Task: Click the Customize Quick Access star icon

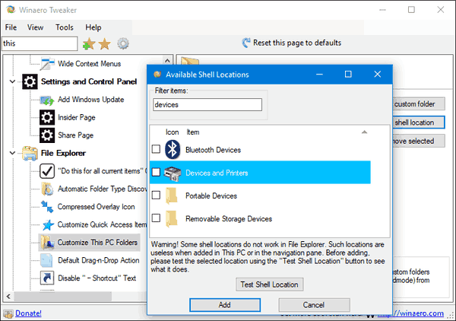Action: (48, 224)
